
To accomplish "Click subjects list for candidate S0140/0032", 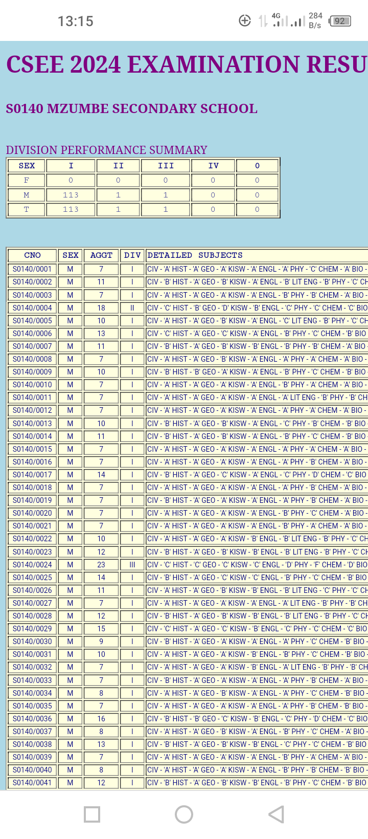I will pos(257,667).
